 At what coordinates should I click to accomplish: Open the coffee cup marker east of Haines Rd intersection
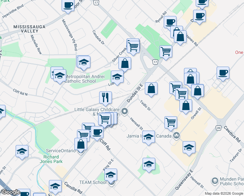point(223,74)
